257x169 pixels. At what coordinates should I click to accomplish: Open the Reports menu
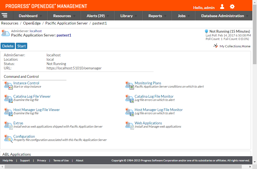click(155, 16)
